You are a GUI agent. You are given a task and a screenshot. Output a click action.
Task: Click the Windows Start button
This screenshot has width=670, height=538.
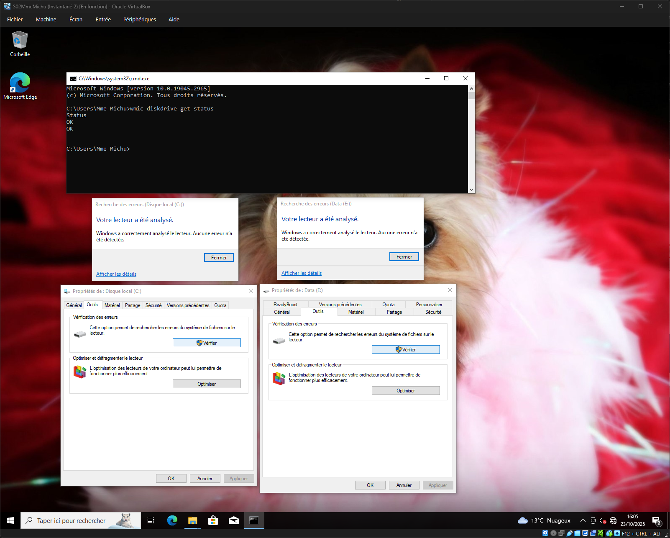tap(10, 520)
